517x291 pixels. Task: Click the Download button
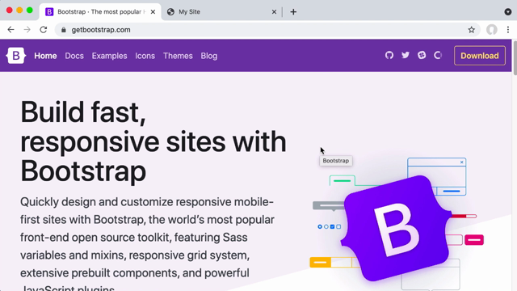click(479, 56)
